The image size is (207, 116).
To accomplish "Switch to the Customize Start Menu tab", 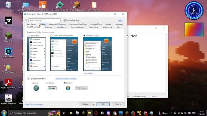I will (x=78, y=24).
